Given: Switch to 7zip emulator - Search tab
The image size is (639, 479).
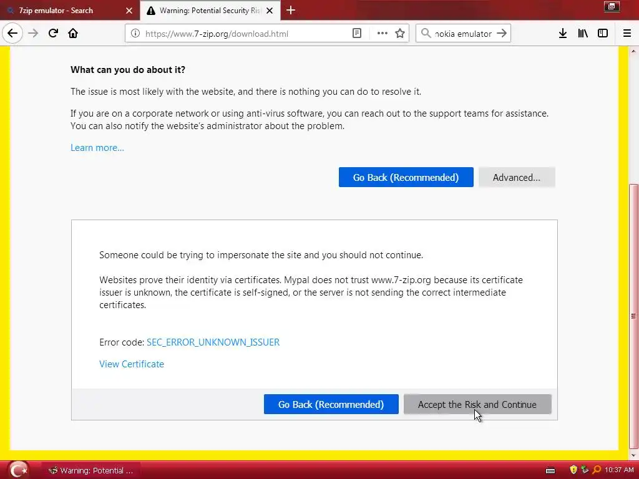Looking at the screenshot, I should click(70, 11).
